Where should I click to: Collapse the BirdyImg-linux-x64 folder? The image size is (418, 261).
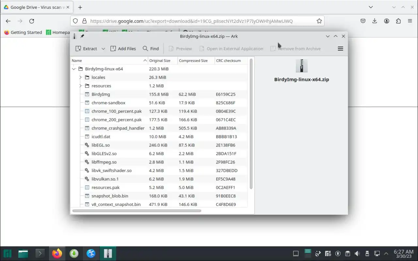tap(74, 69)
